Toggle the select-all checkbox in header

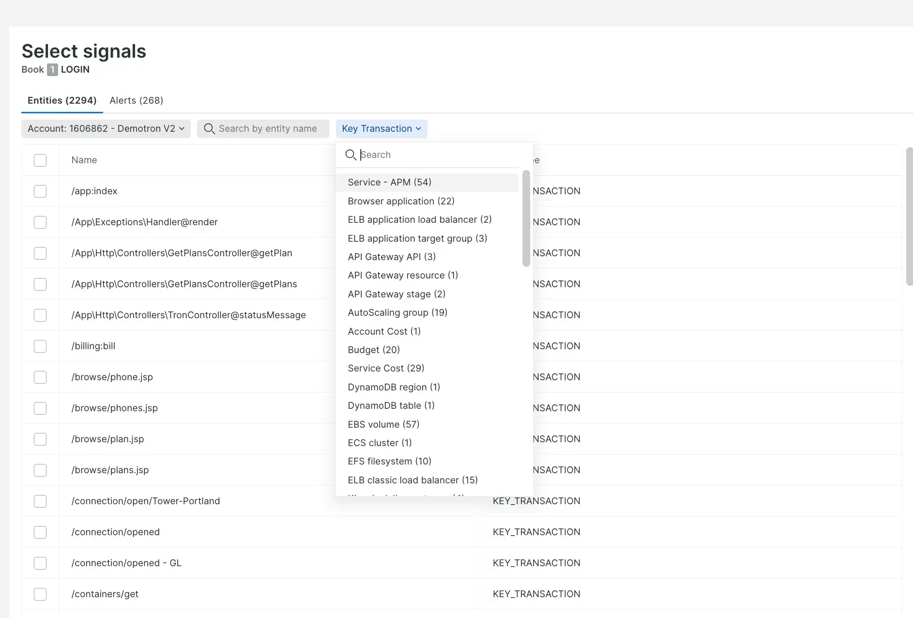pos(40,160)
